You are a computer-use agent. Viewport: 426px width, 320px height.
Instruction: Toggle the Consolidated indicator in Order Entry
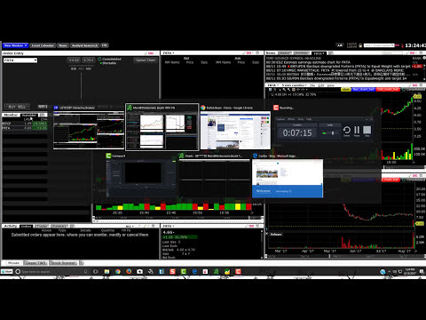[x=110, y=59]
